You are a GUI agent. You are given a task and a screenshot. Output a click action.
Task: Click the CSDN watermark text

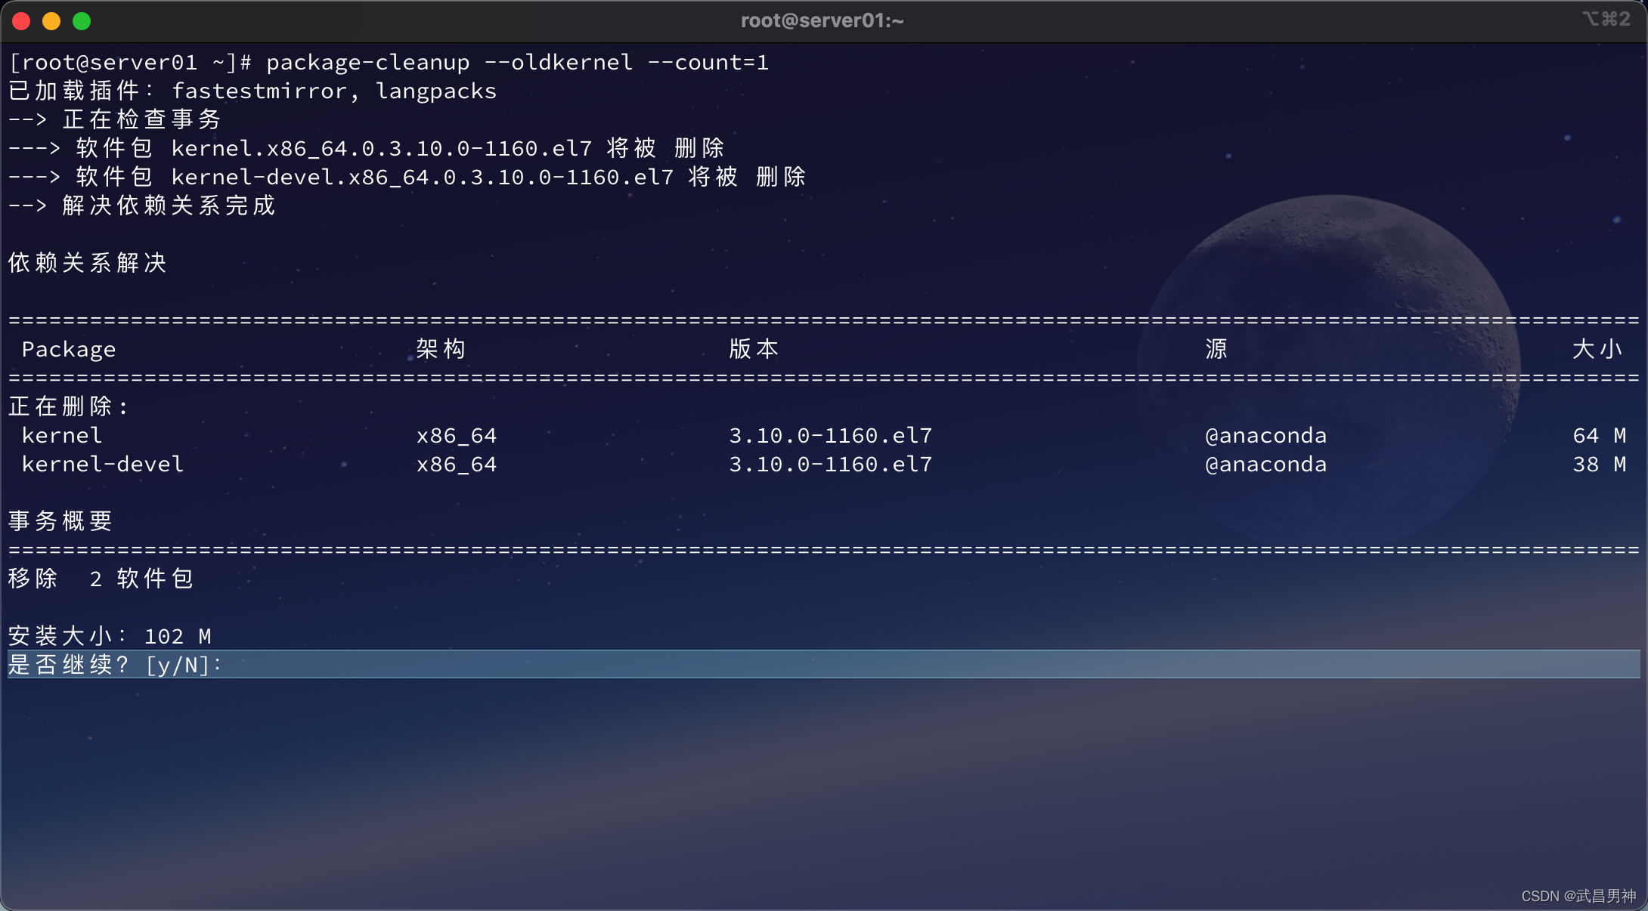(x=1578, y=896)
